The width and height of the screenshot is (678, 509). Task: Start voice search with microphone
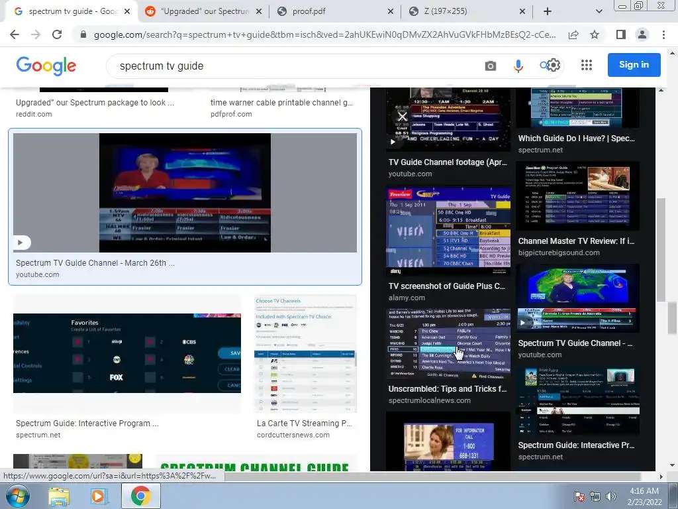518,66
